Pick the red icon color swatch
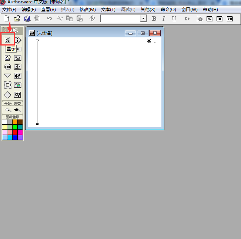 (15, 132)
